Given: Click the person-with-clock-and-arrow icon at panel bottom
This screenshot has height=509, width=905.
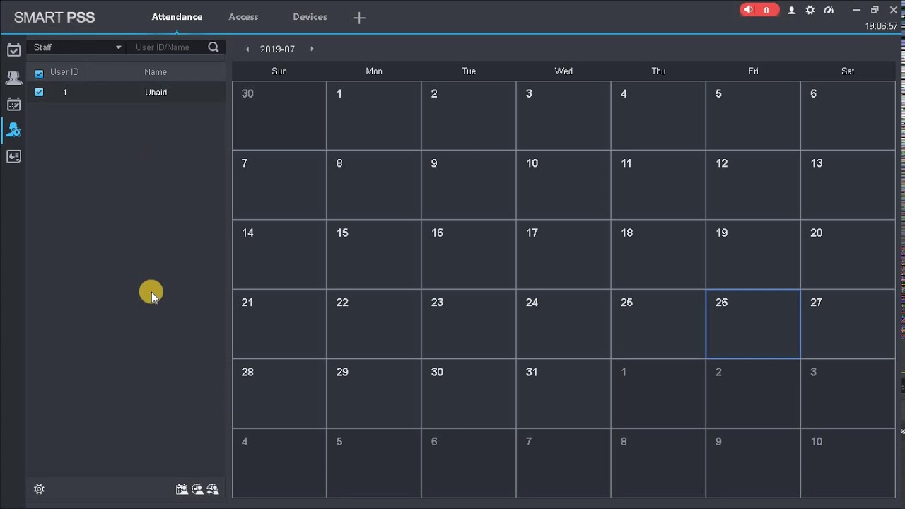Looking at the screenshot, I should pyautogui.click(x=213, y=489).
